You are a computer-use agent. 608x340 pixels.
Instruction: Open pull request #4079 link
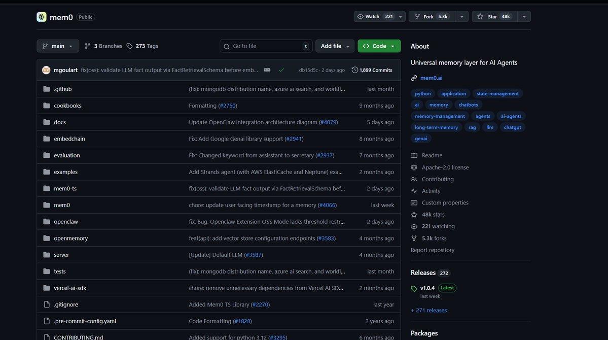pyautogui.click(x=328, y=122)
